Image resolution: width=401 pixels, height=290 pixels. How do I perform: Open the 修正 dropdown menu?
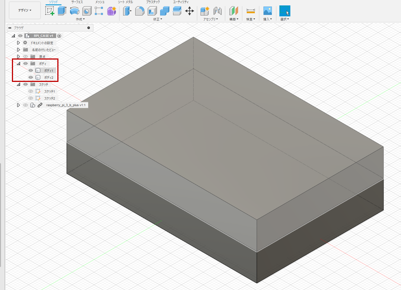(x=157, y=19)
